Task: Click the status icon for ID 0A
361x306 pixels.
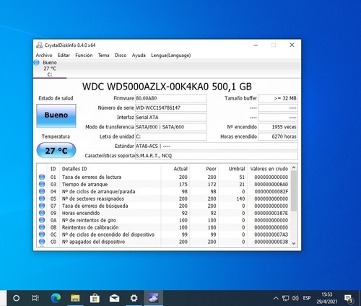Action: pyautogui.click(x=42, y=220)
